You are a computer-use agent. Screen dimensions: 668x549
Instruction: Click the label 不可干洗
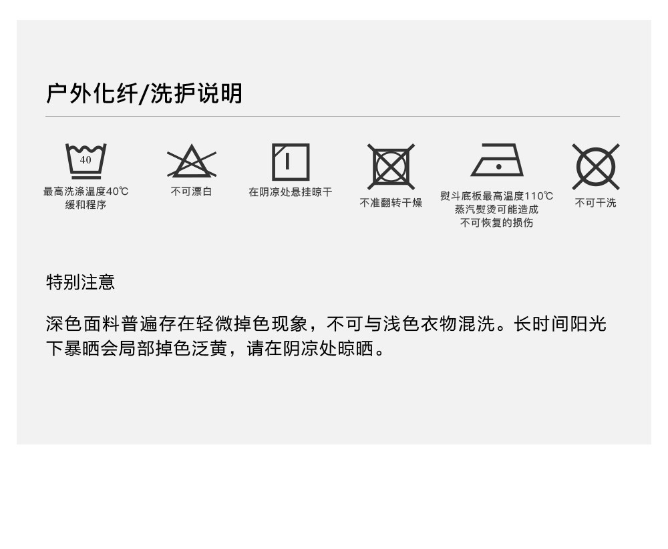596,203
